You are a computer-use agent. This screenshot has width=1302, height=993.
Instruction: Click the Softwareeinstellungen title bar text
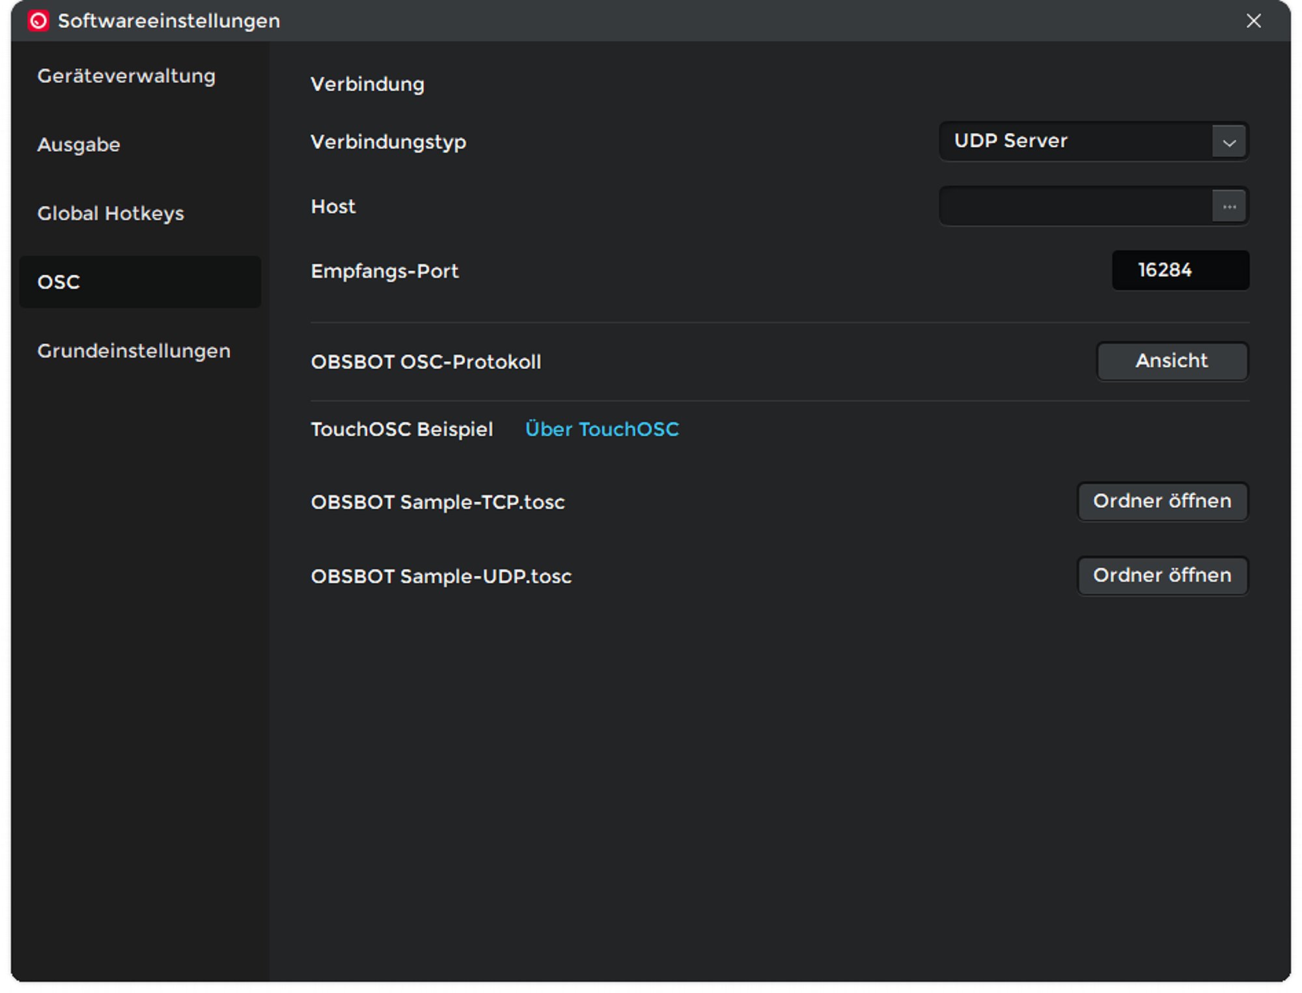pyautogui.click(x=169, y=21)
